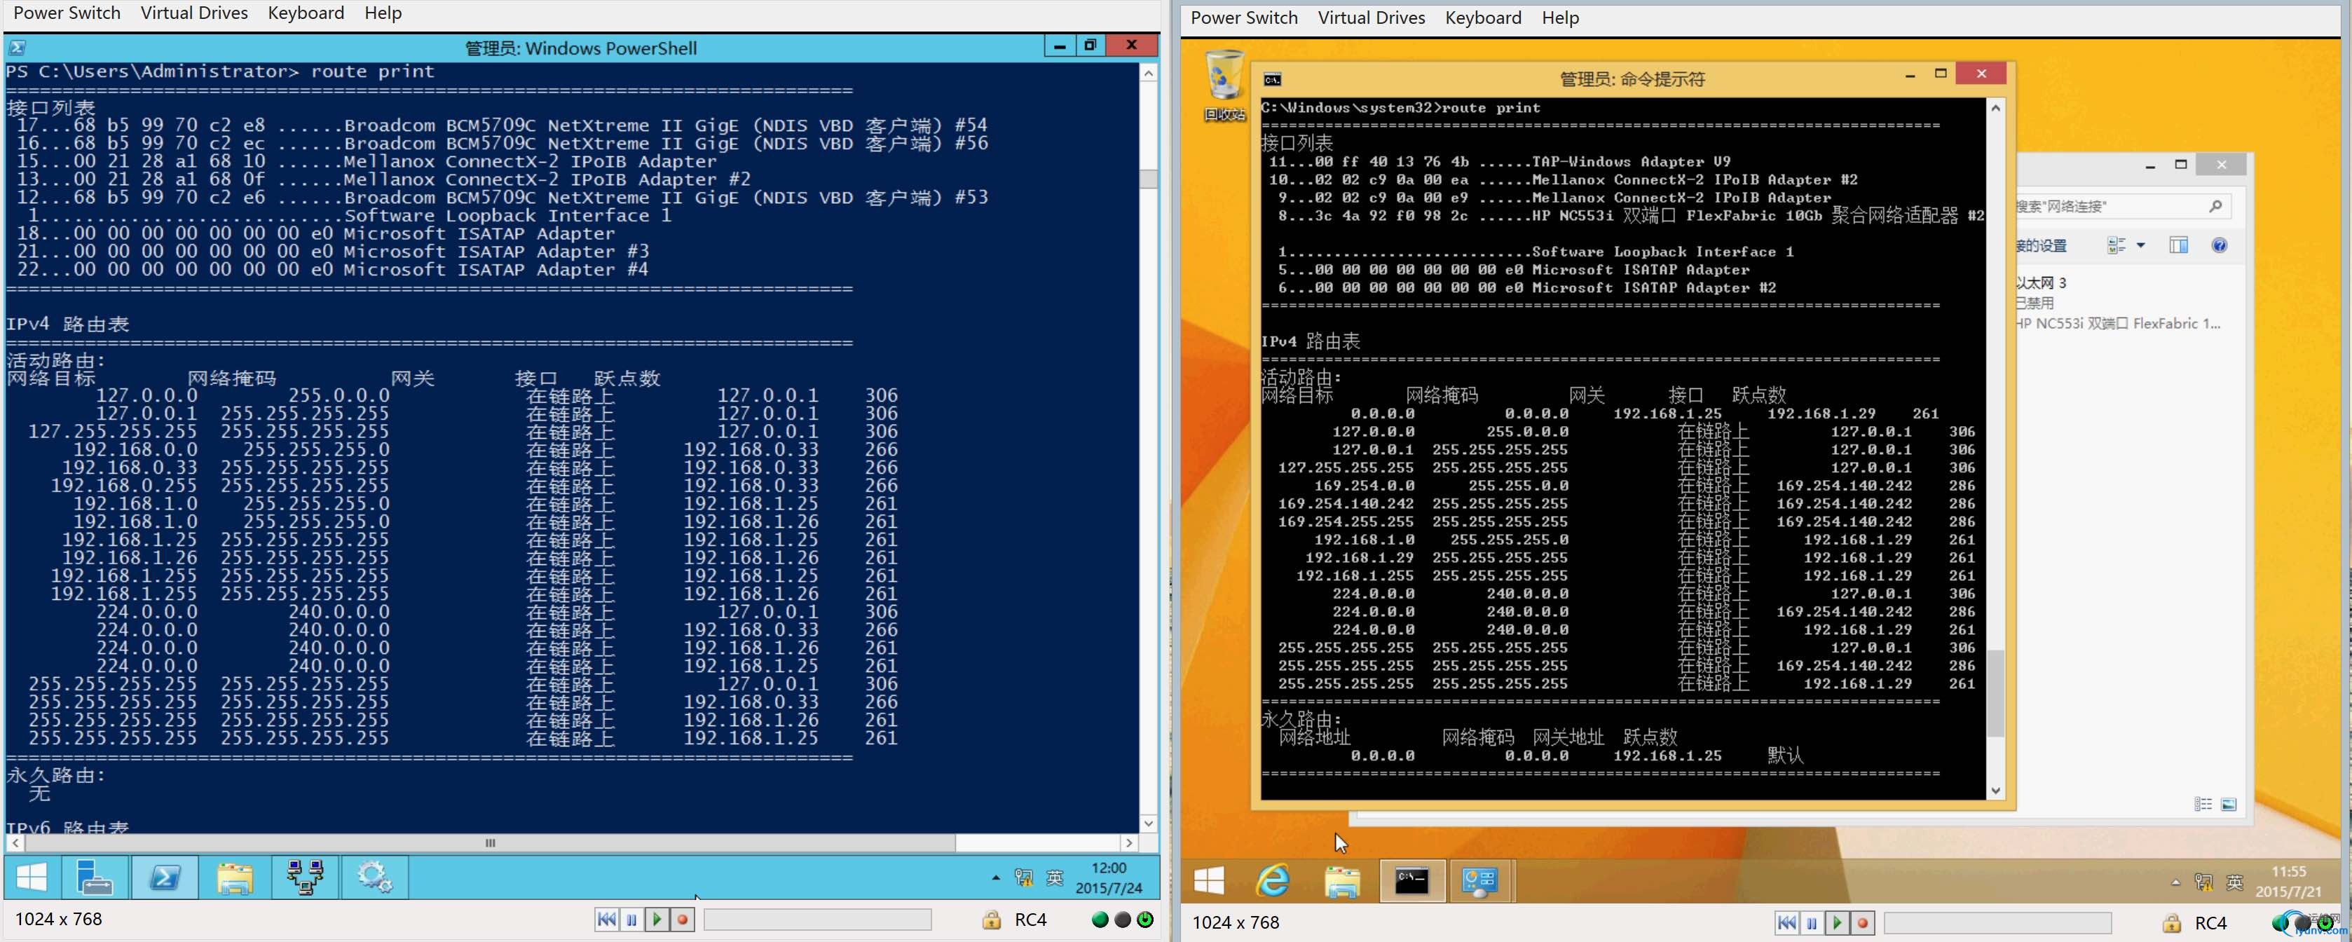Open clock showing 12:00 on left taskbar
The width and height of the screenshot is (2352, 942).
click(1109, 878)
